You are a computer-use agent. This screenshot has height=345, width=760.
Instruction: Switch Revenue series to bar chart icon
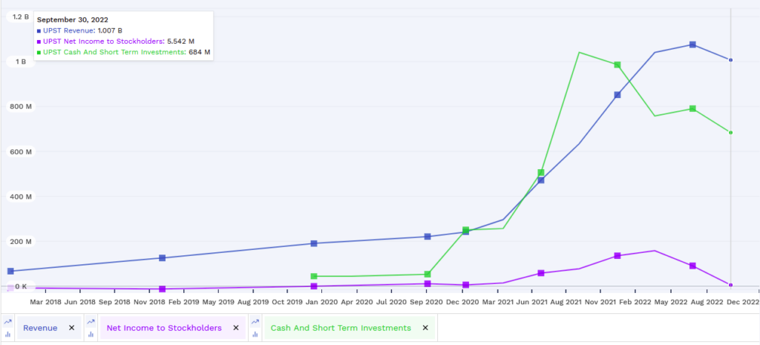pyautogui.click(x=7, y=334)
